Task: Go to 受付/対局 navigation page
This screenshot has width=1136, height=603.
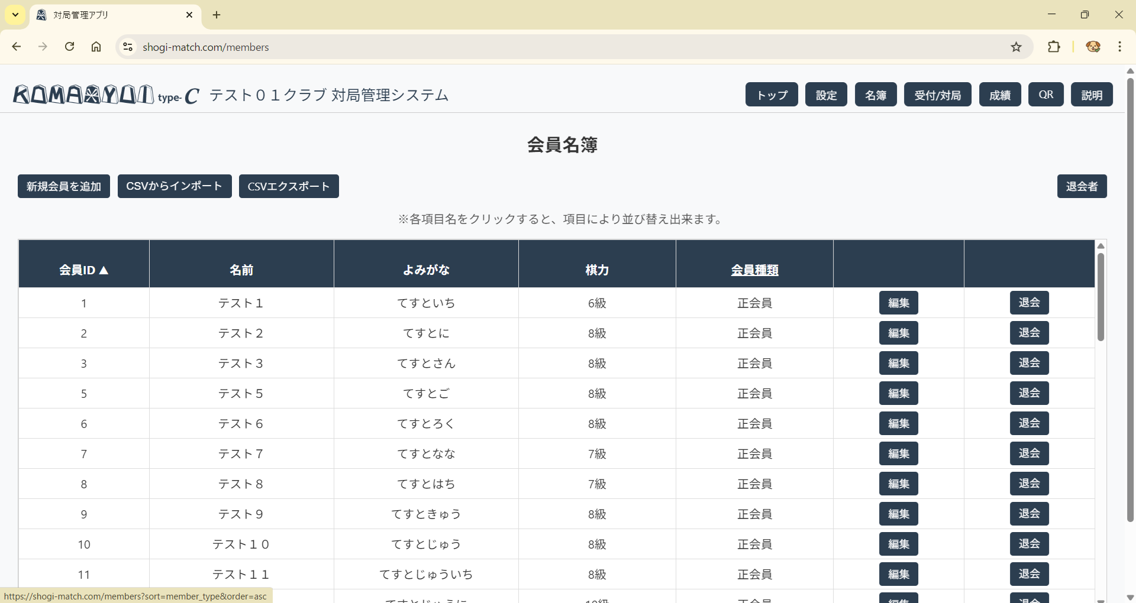Action: point(937,95)
